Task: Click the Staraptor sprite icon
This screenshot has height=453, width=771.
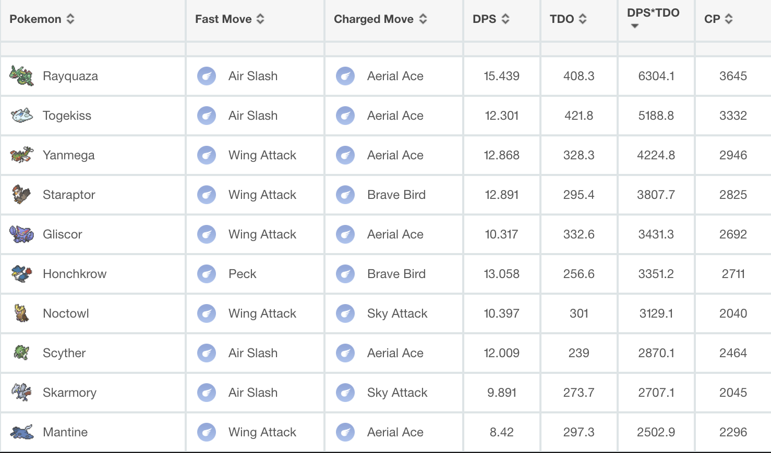Action: (21, 195)
